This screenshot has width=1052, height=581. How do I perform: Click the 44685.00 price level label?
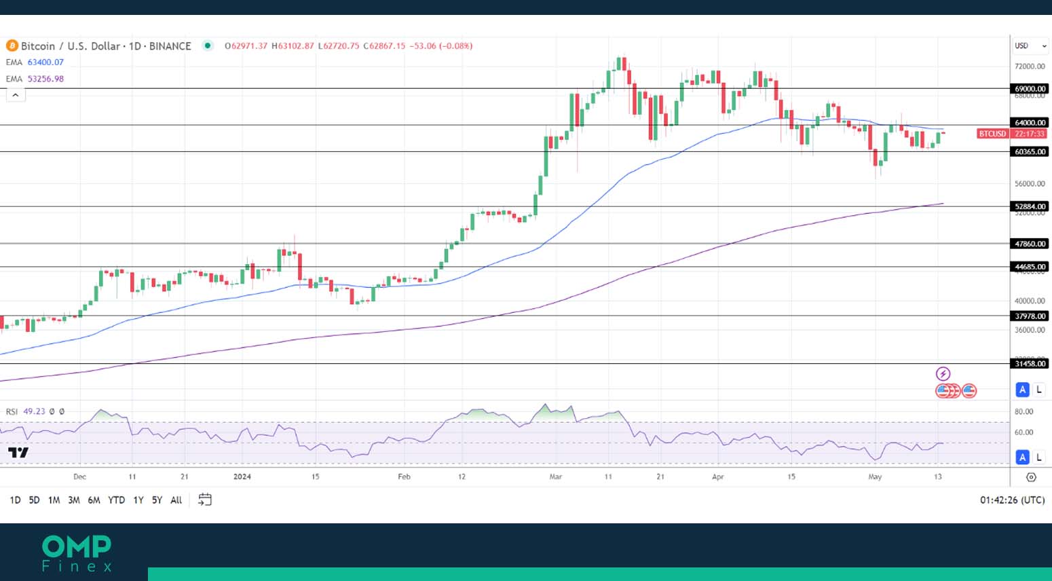[1030, 267]
